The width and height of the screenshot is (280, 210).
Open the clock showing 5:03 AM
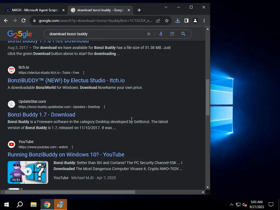256,205
